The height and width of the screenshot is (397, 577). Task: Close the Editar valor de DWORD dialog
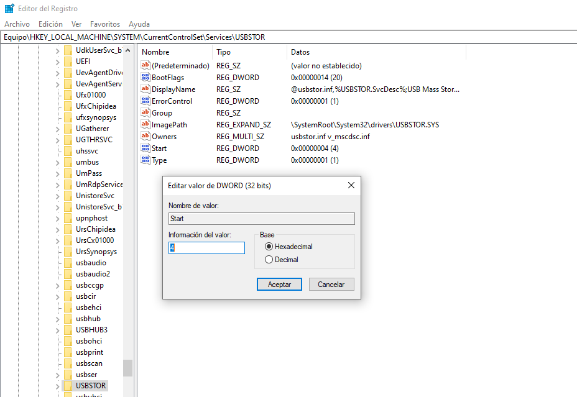pyautogui.click(x=351, y=185)
